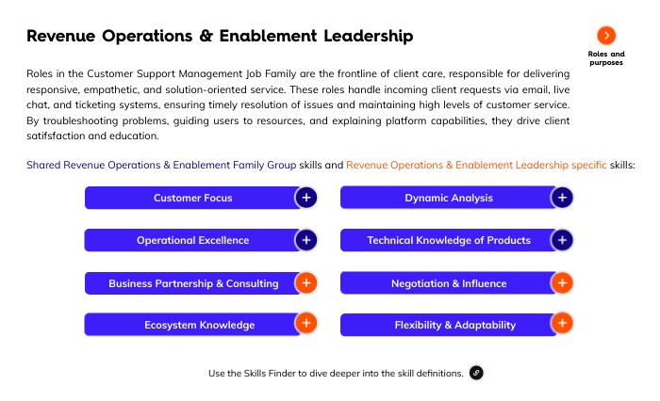Open the Operational Excellence skill bar
Screen dimensions: 660x401
tap(192, 241)
